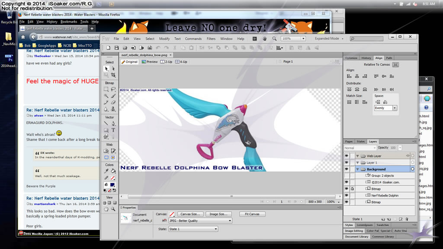Click the Canvas Size... button

tap(190, 214)
